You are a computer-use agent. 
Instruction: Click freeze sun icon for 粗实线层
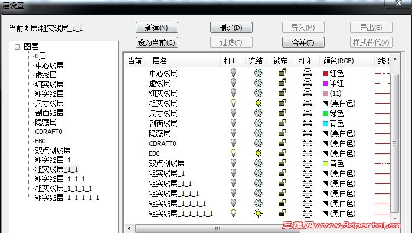click(258, 103)
